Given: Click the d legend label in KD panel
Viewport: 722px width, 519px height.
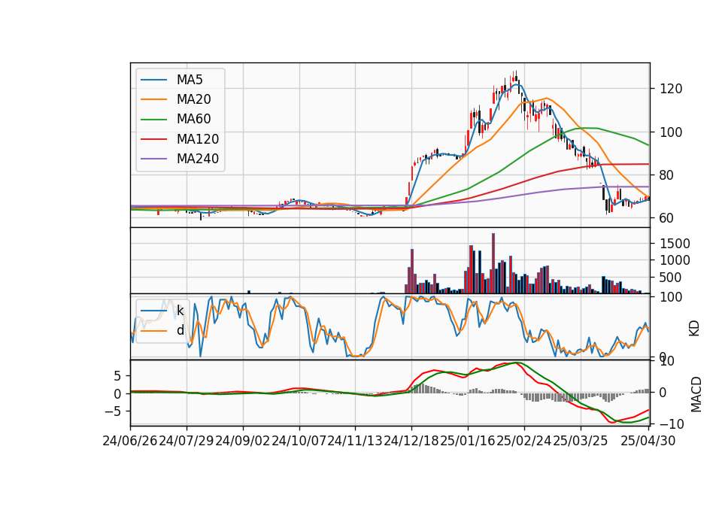Looking at the screenshot, I should (x=180, y=330).
